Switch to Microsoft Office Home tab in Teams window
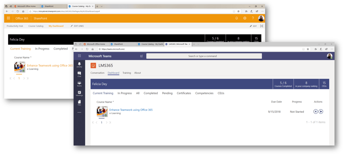Image resolution: width=343 pixels, height=154 pixels. click(x=96, y=44)
